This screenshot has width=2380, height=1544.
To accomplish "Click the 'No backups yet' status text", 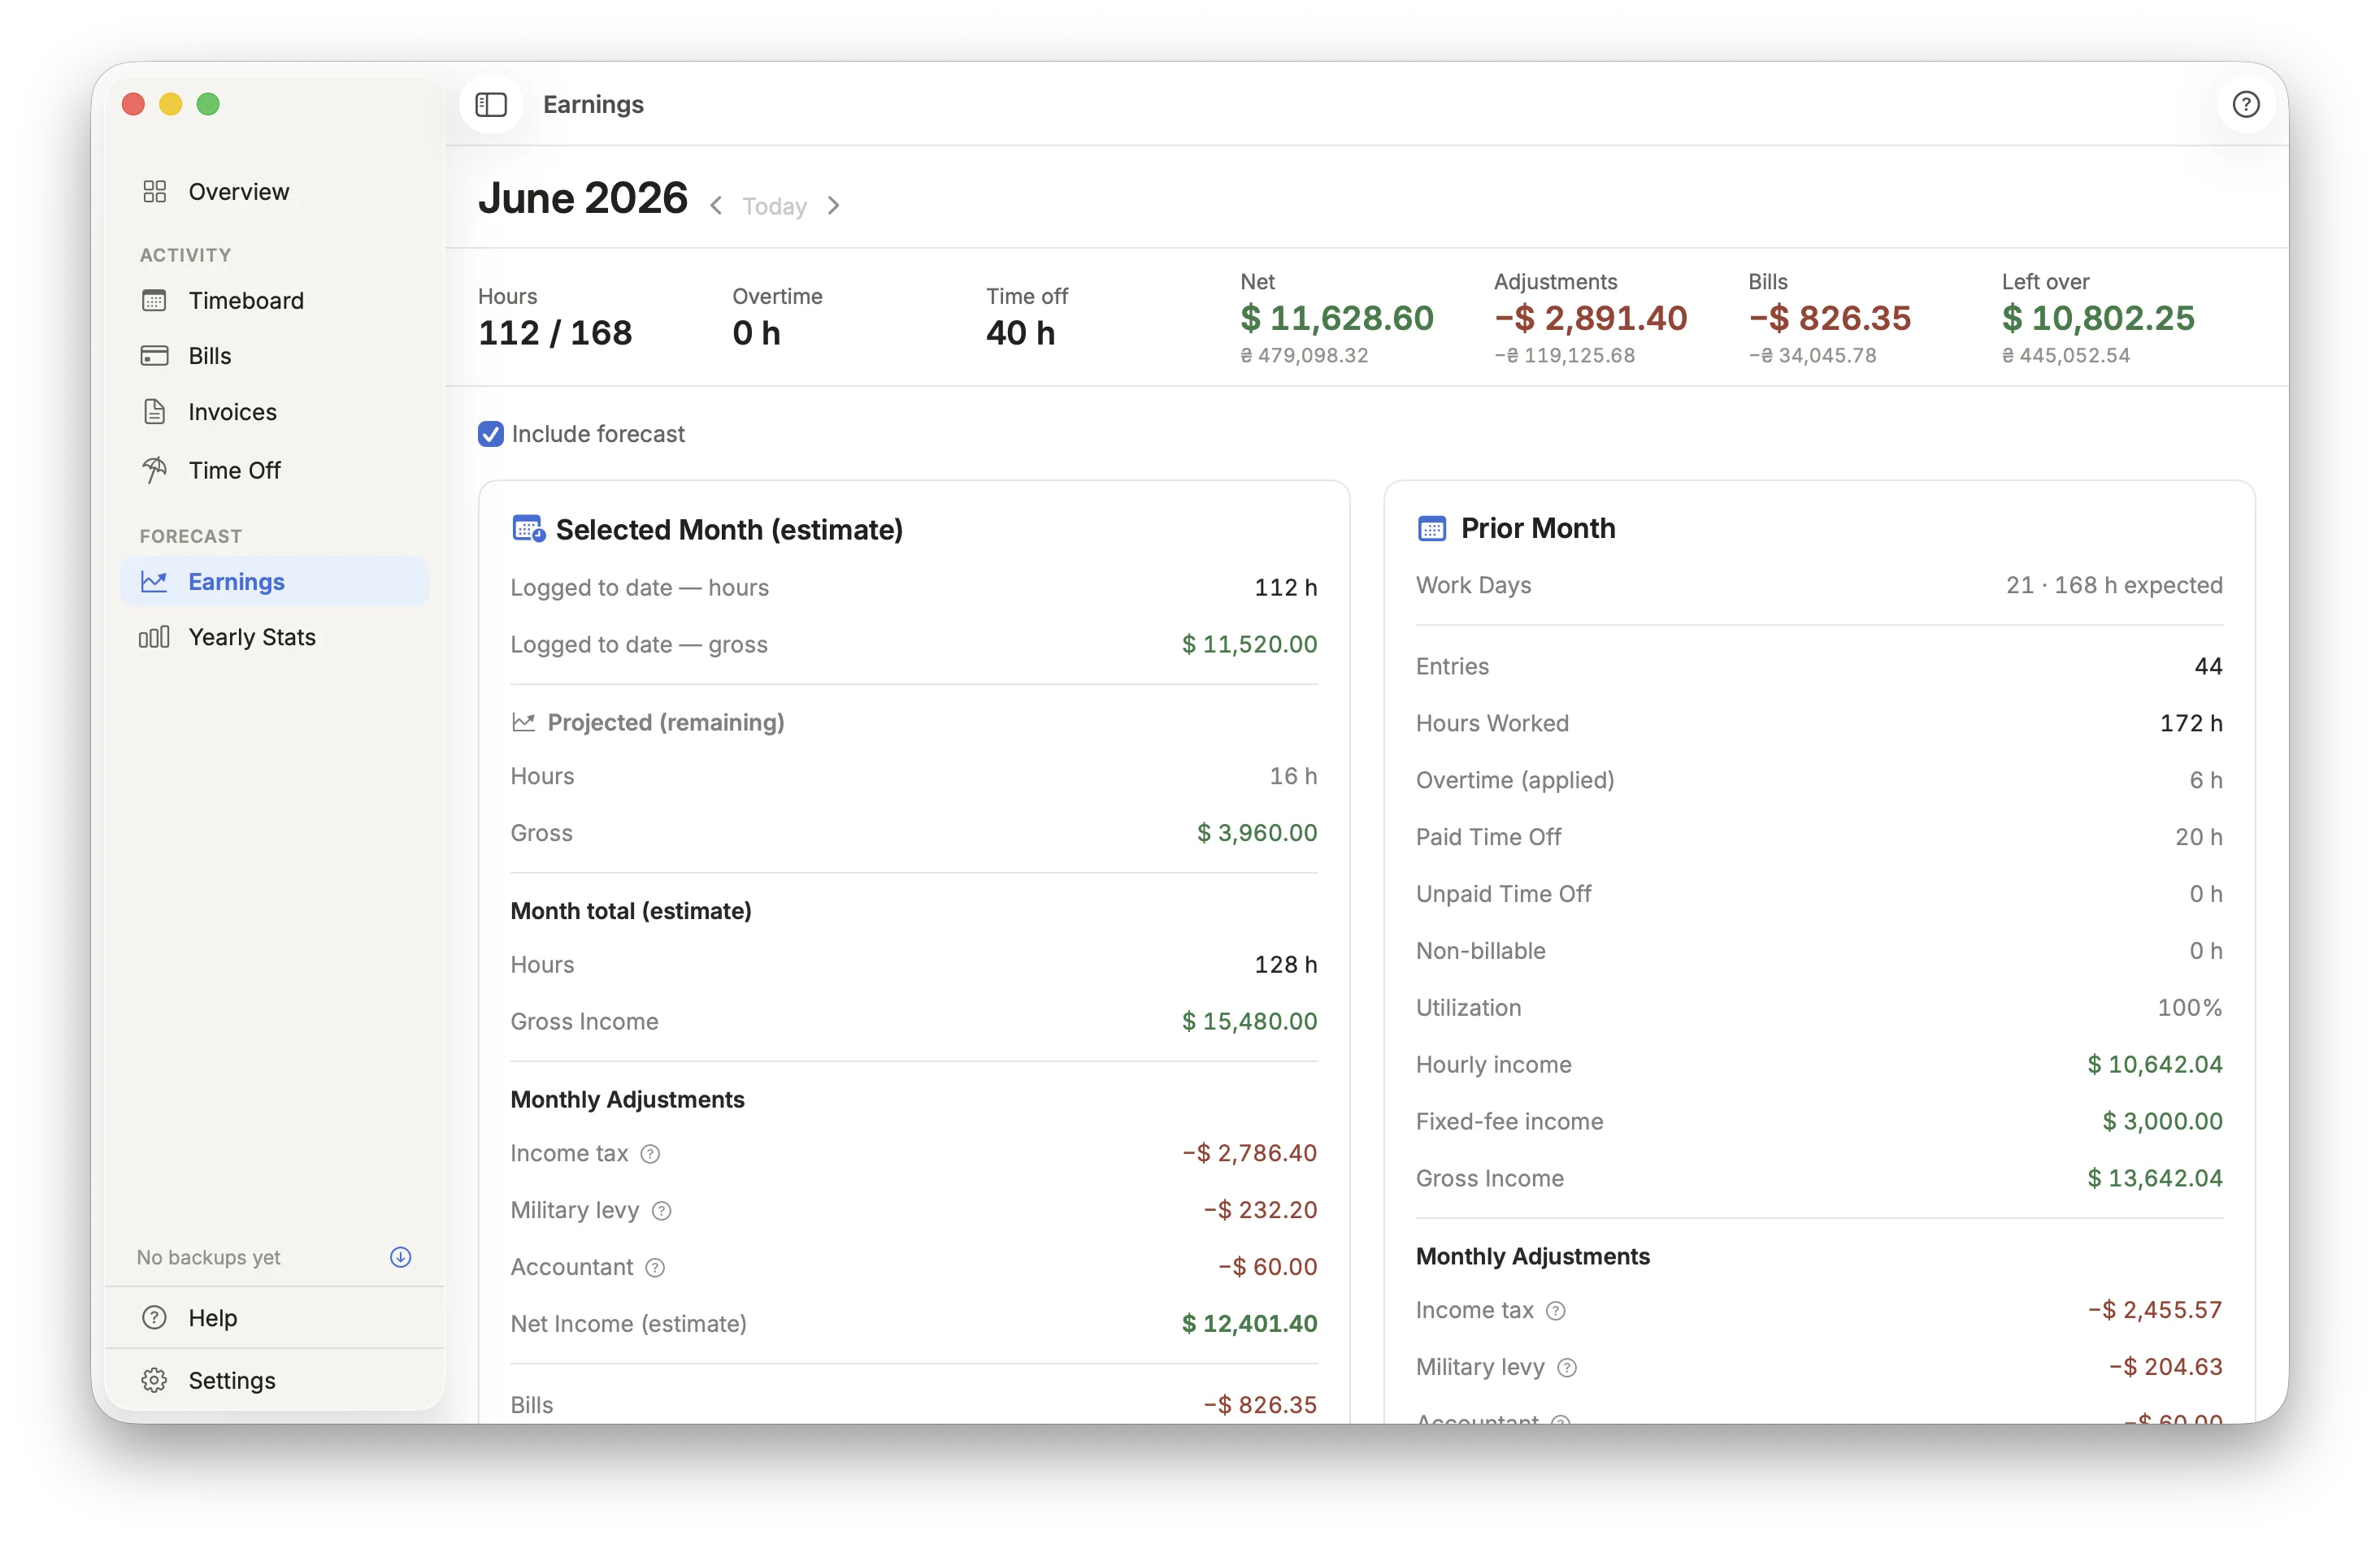I will pos(208,1257).
